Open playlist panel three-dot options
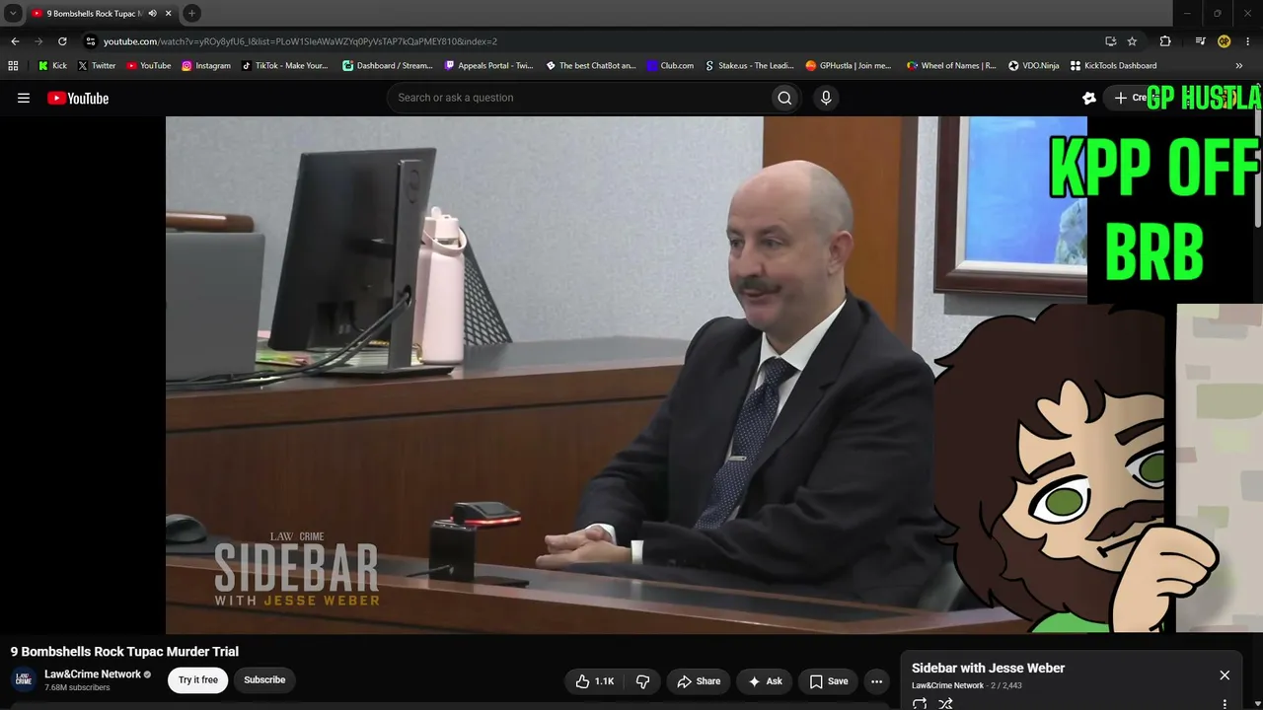1263x710 pixels. (1225, 704)
